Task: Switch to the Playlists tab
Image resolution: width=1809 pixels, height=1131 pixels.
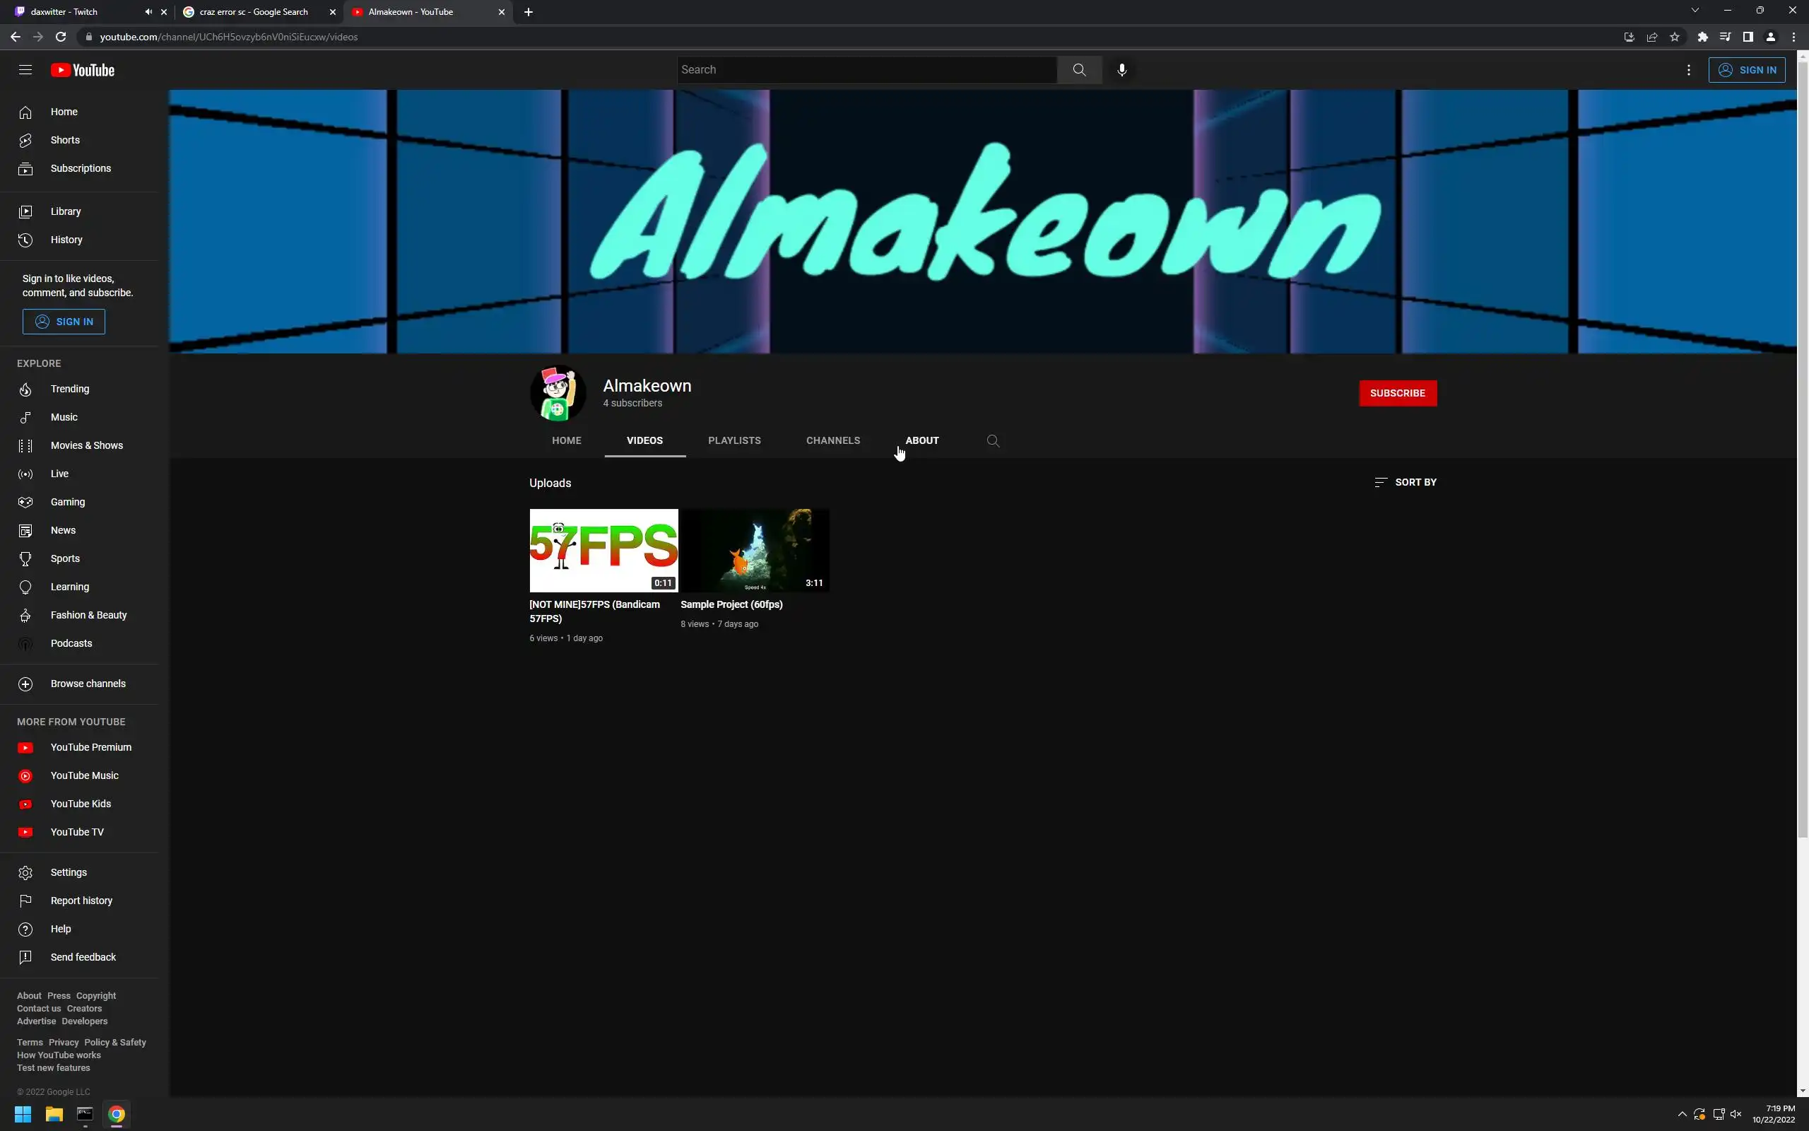Action: (x=734, y=440)
